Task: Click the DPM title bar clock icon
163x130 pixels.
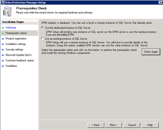Action: 3,2
